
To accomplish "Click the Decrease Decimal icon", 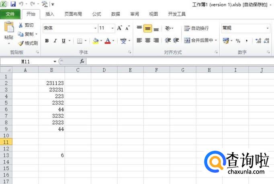I will click(266, 41).
